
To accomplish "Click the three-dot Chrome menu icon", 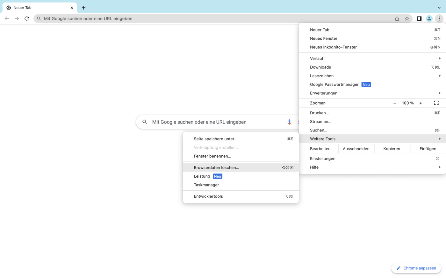I will coord(439,18).
